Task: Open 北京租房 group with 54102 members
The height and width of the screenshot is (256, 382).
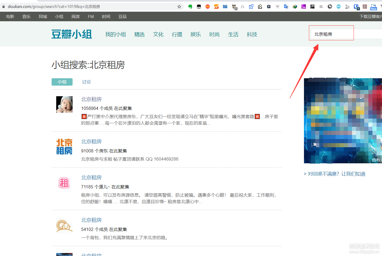Action: coord(91,220)
